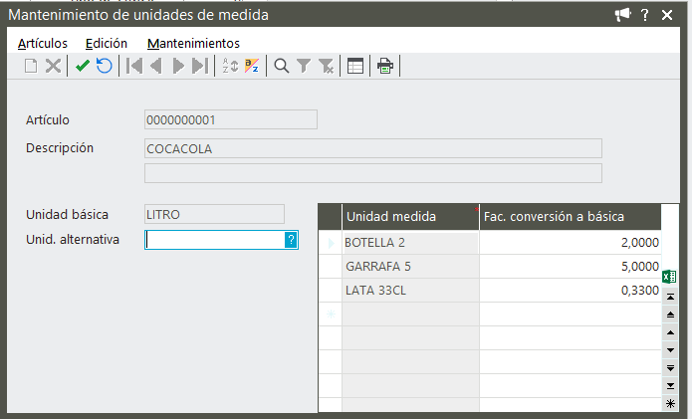Screen dimensions: 692x419
Task: Open the Mantenimientos menu
Action: pyautogui.click(x=193, y=43)
